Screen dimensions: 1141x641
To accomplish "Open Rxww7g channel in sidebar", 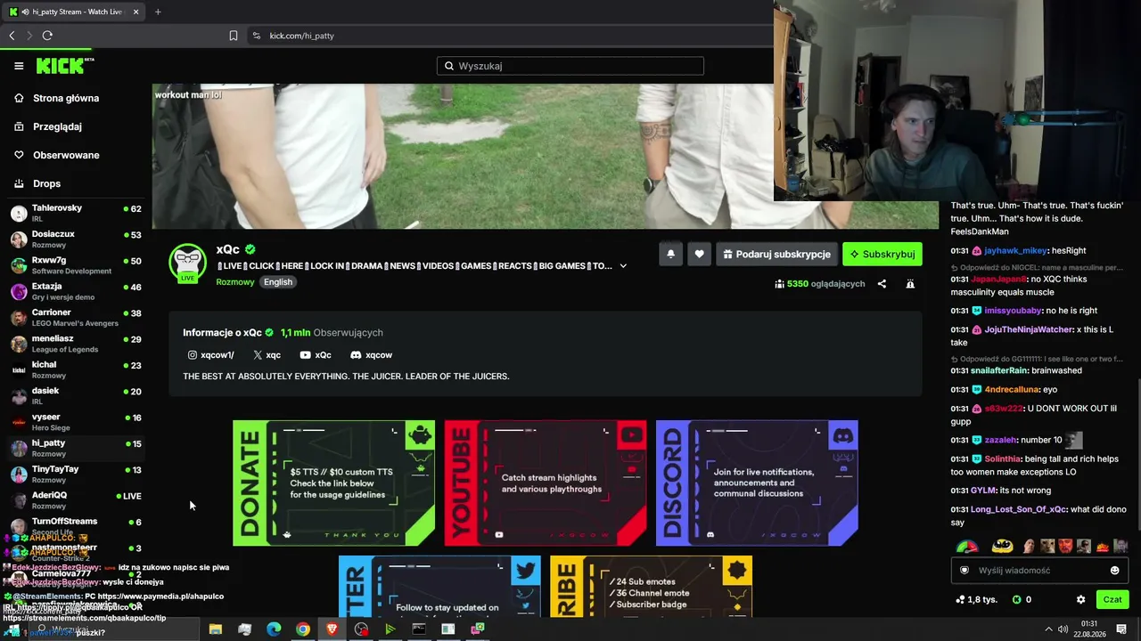I will pos(76,265).
